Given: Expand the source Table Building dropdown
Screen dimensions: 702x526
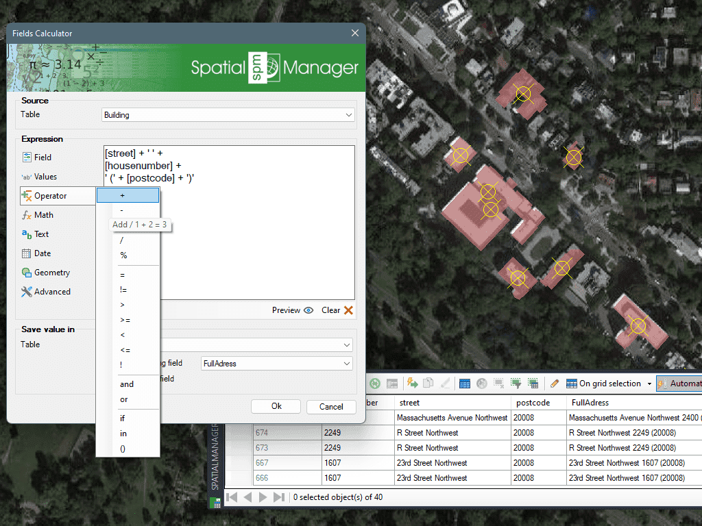Looking at the screenshot, I should pyautogui.click(x=349, y=115).
